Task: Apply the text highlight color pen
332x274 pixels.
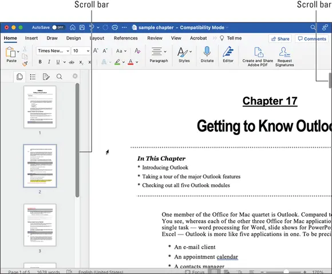Action: [x=117, y=62]
